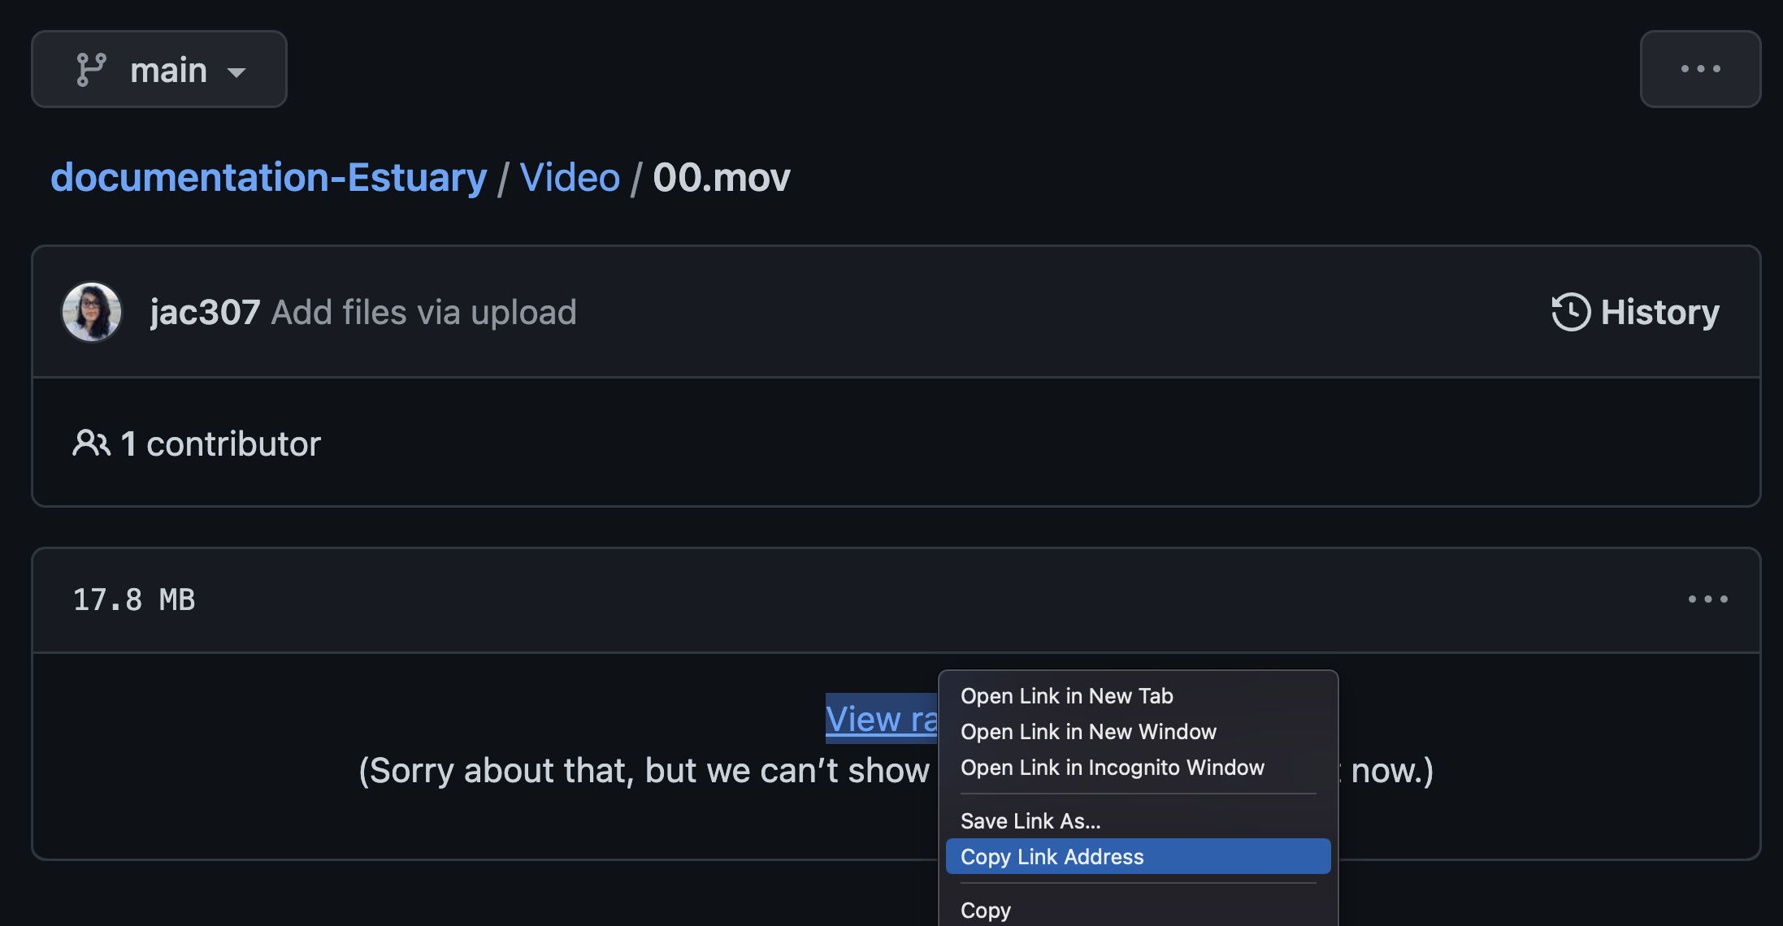Click the git branch icon

click(x=91, y=70)
